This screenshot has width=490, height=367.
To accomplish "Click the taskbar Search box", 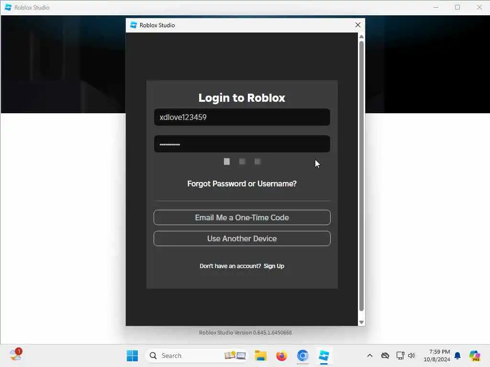I will click(x=197, y=356).
